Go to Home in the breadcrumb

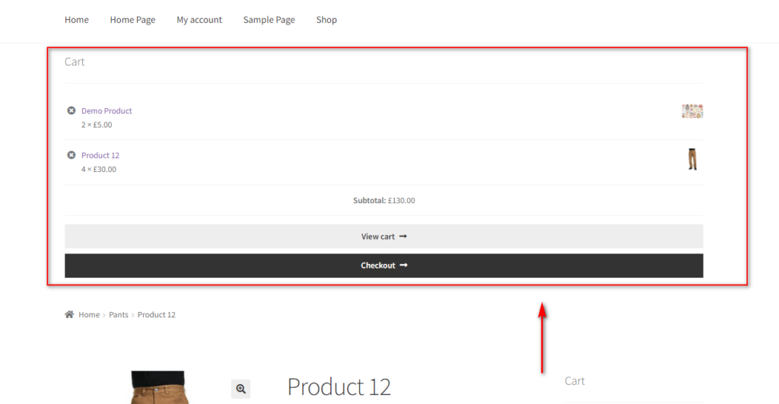click(89, 314)
